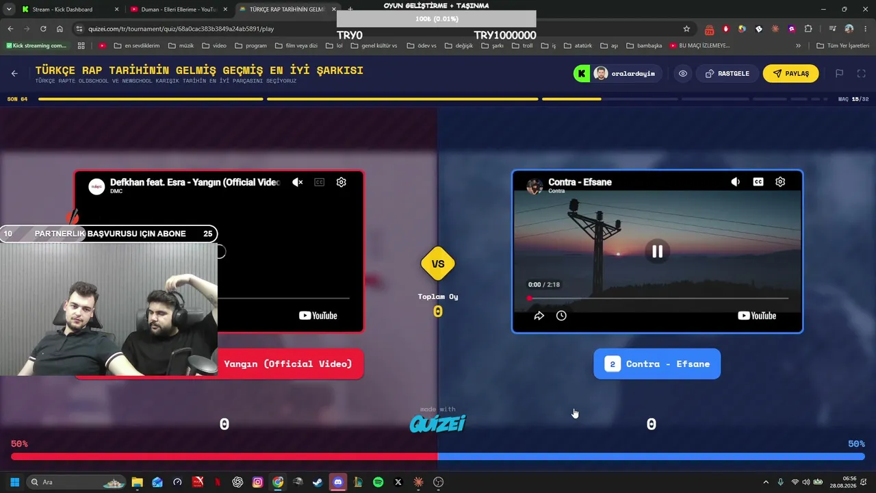
Task: Open the ChatGPT app in the taskbar
Action: point(237,482)
